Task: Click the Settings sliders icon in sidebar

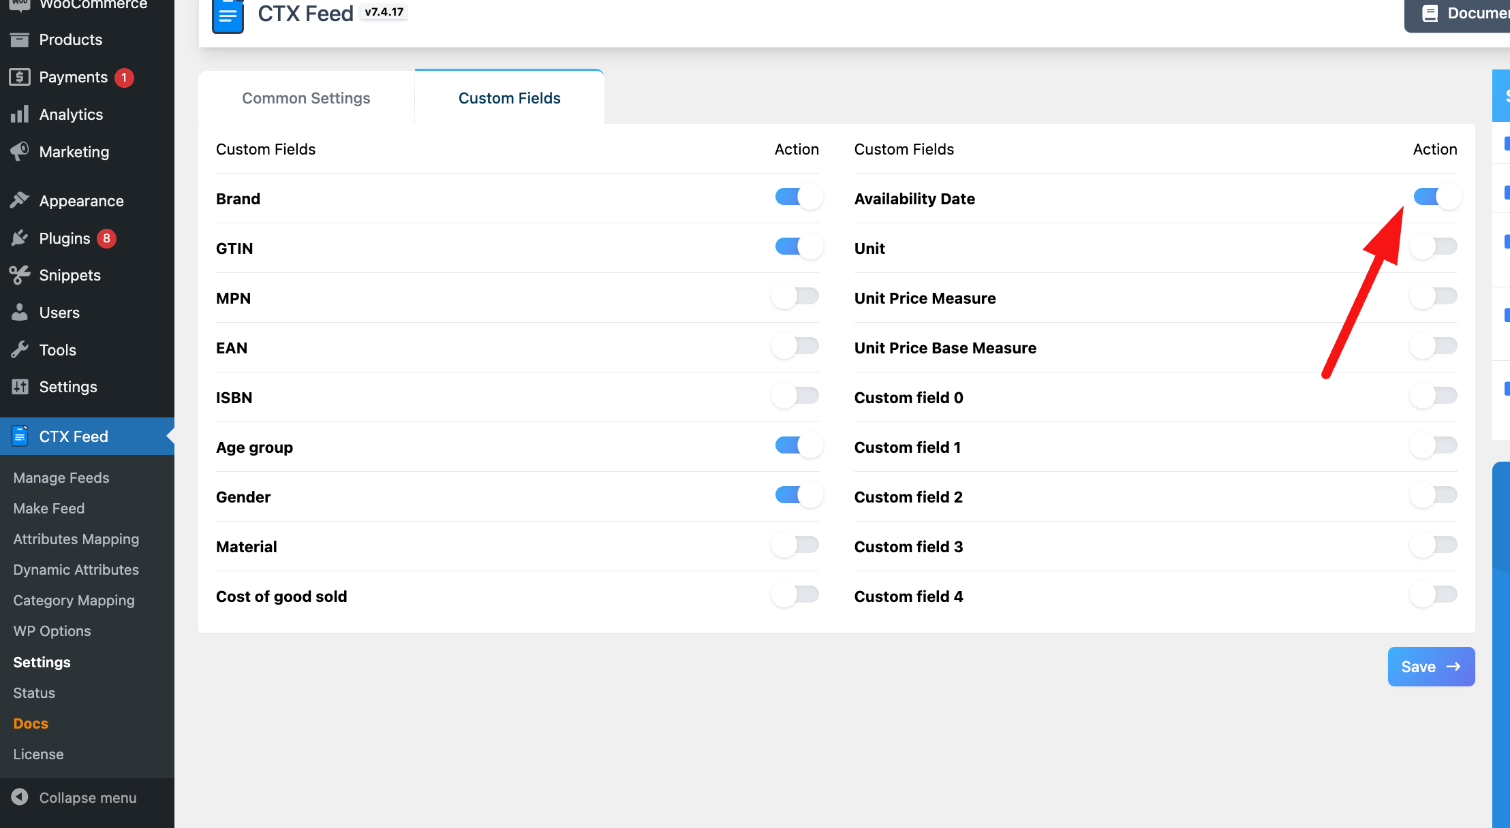Action: [20, 387]
